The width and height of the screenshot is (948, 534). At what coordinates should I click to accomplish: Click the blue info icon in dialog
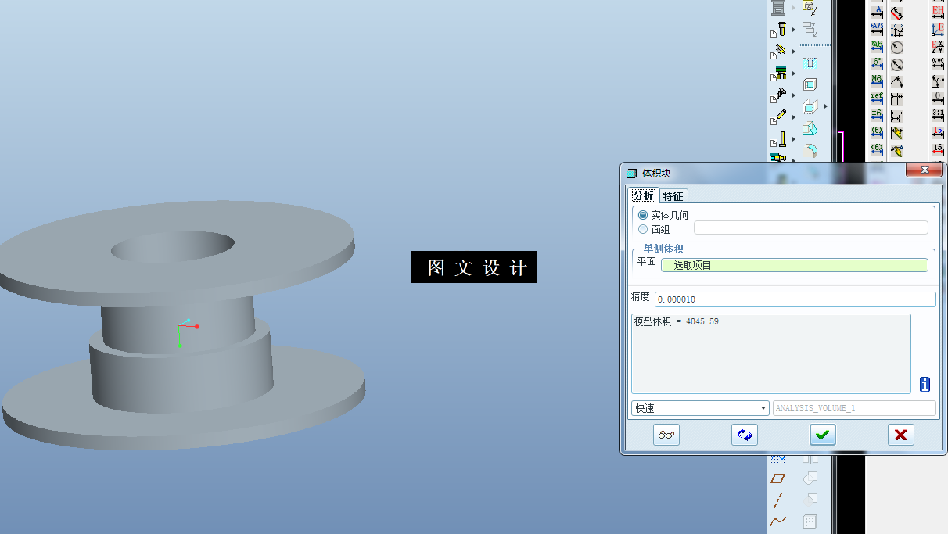925,385
